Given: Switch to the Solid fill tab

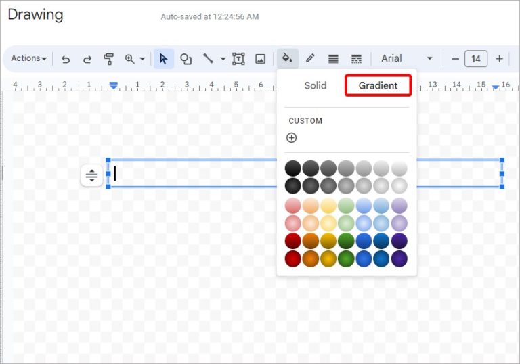Looking at the screenshot, I should (316, 85).
